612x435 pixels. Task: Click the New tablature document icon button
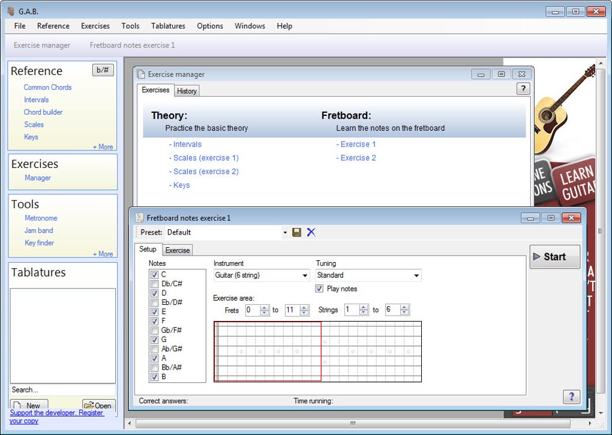point(29,405)
